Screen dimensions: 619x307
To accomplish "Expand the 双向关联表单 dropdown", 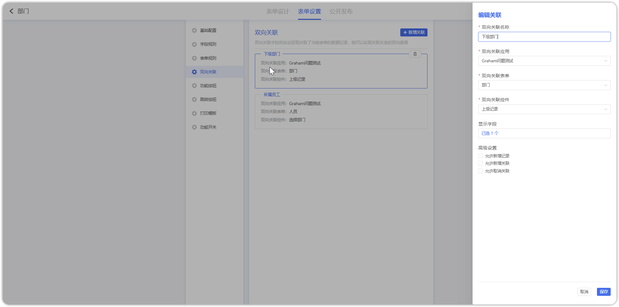I will click(544, 85).
